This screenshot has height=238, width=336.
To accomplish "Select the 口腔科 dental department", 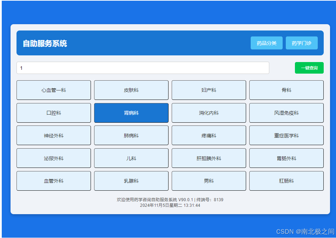I will 53,113.
